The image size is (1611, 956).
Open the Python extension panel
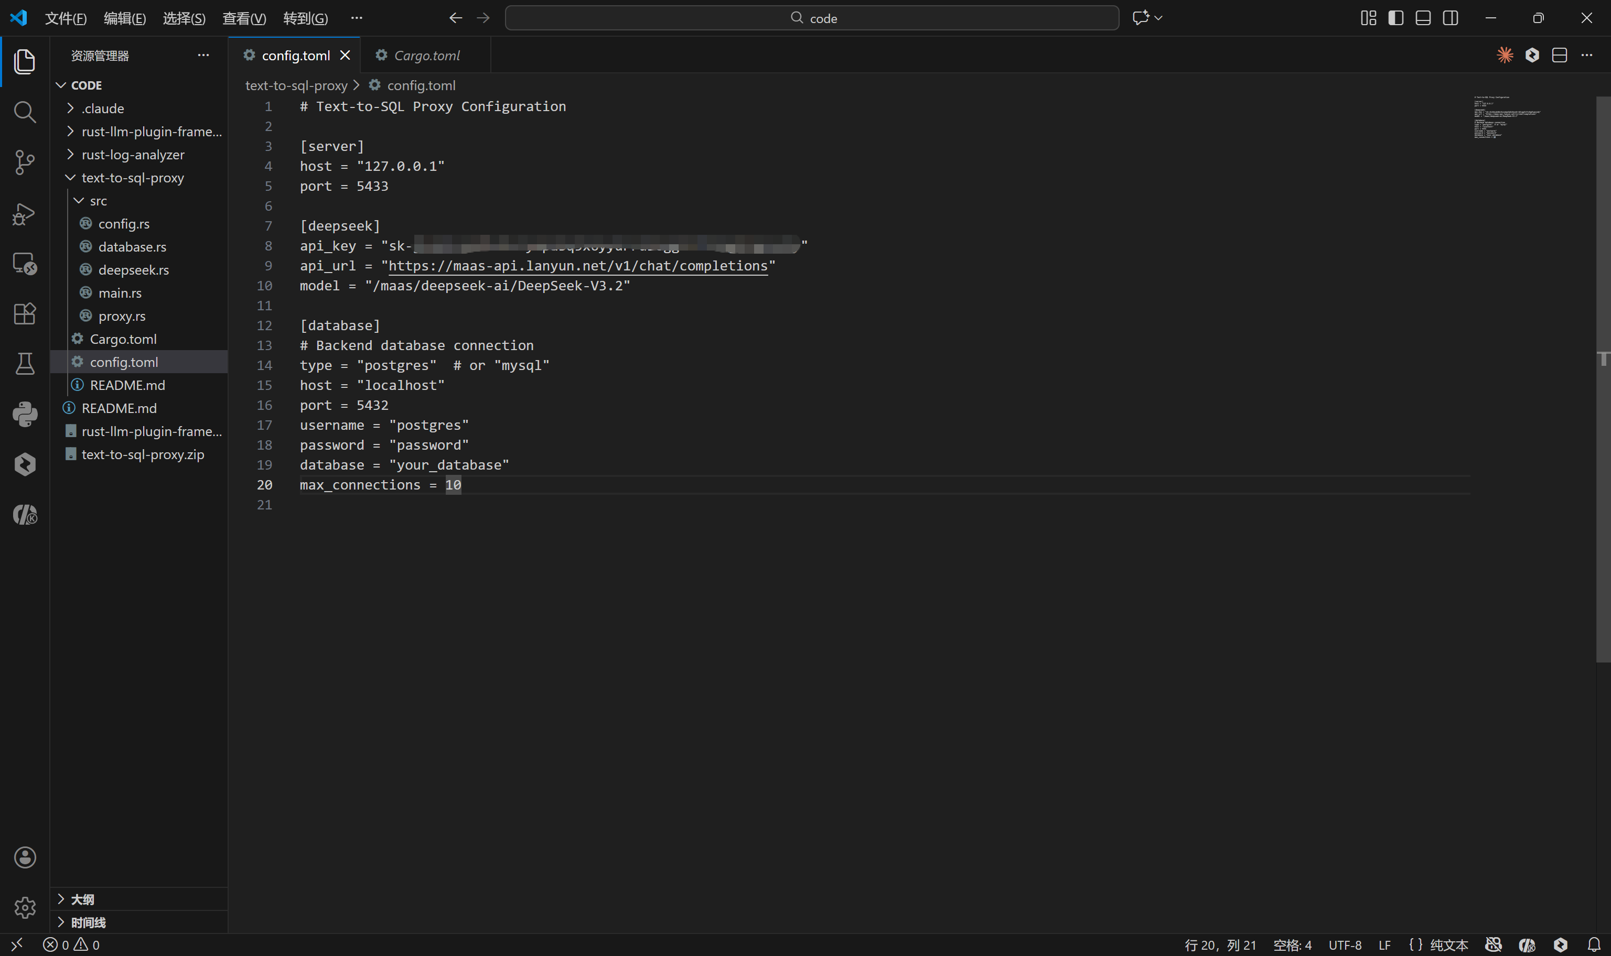25,414
